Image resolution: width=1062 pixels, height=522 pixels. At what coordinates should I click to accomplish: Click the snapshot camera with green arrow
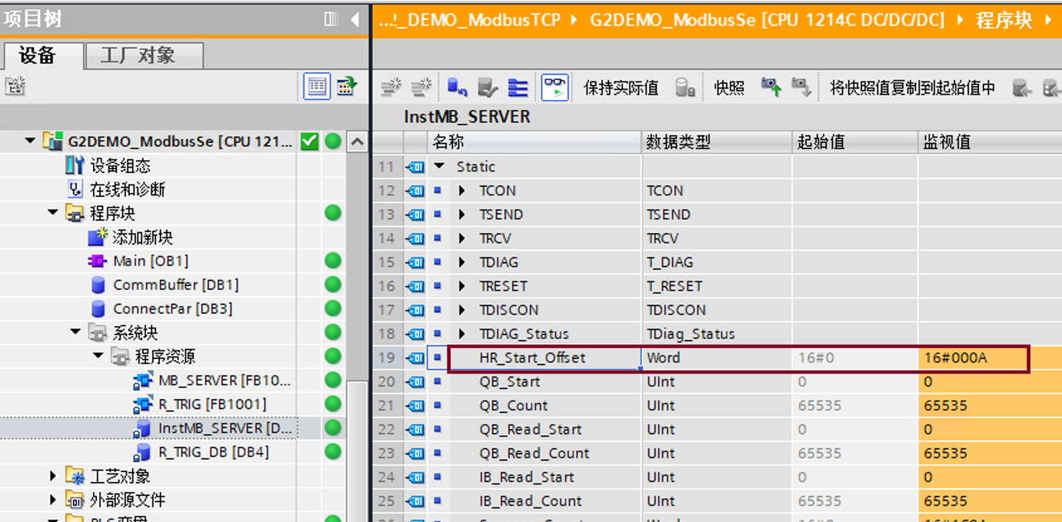click(771, 88)
